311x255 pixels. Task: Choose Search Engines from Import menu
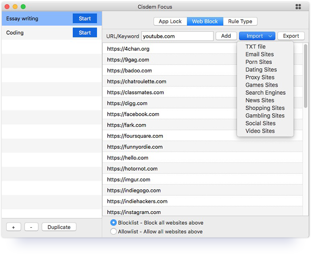click(x=265, y=93)
